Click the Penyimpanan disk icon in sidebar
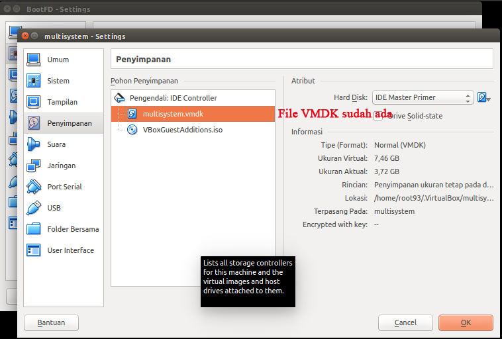The image size is (502, 339). (x=34, y=123)
